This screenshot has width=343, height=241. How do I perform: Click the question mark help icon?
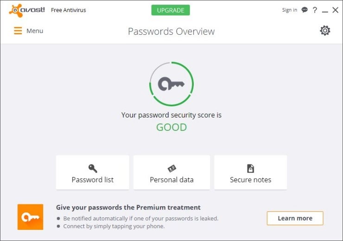[315, 10]
